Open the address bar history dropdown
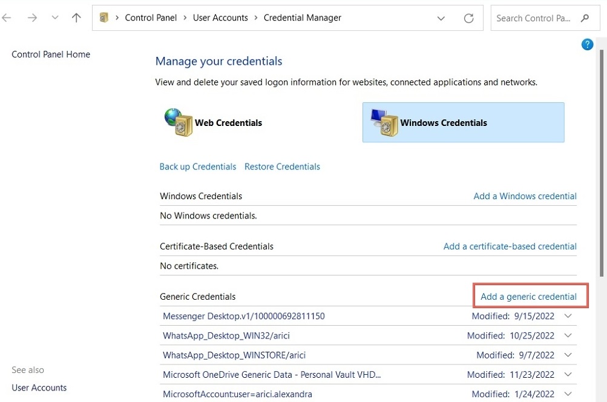The height and width of the screenshot is (402, 607). click(x=441, y=18)
